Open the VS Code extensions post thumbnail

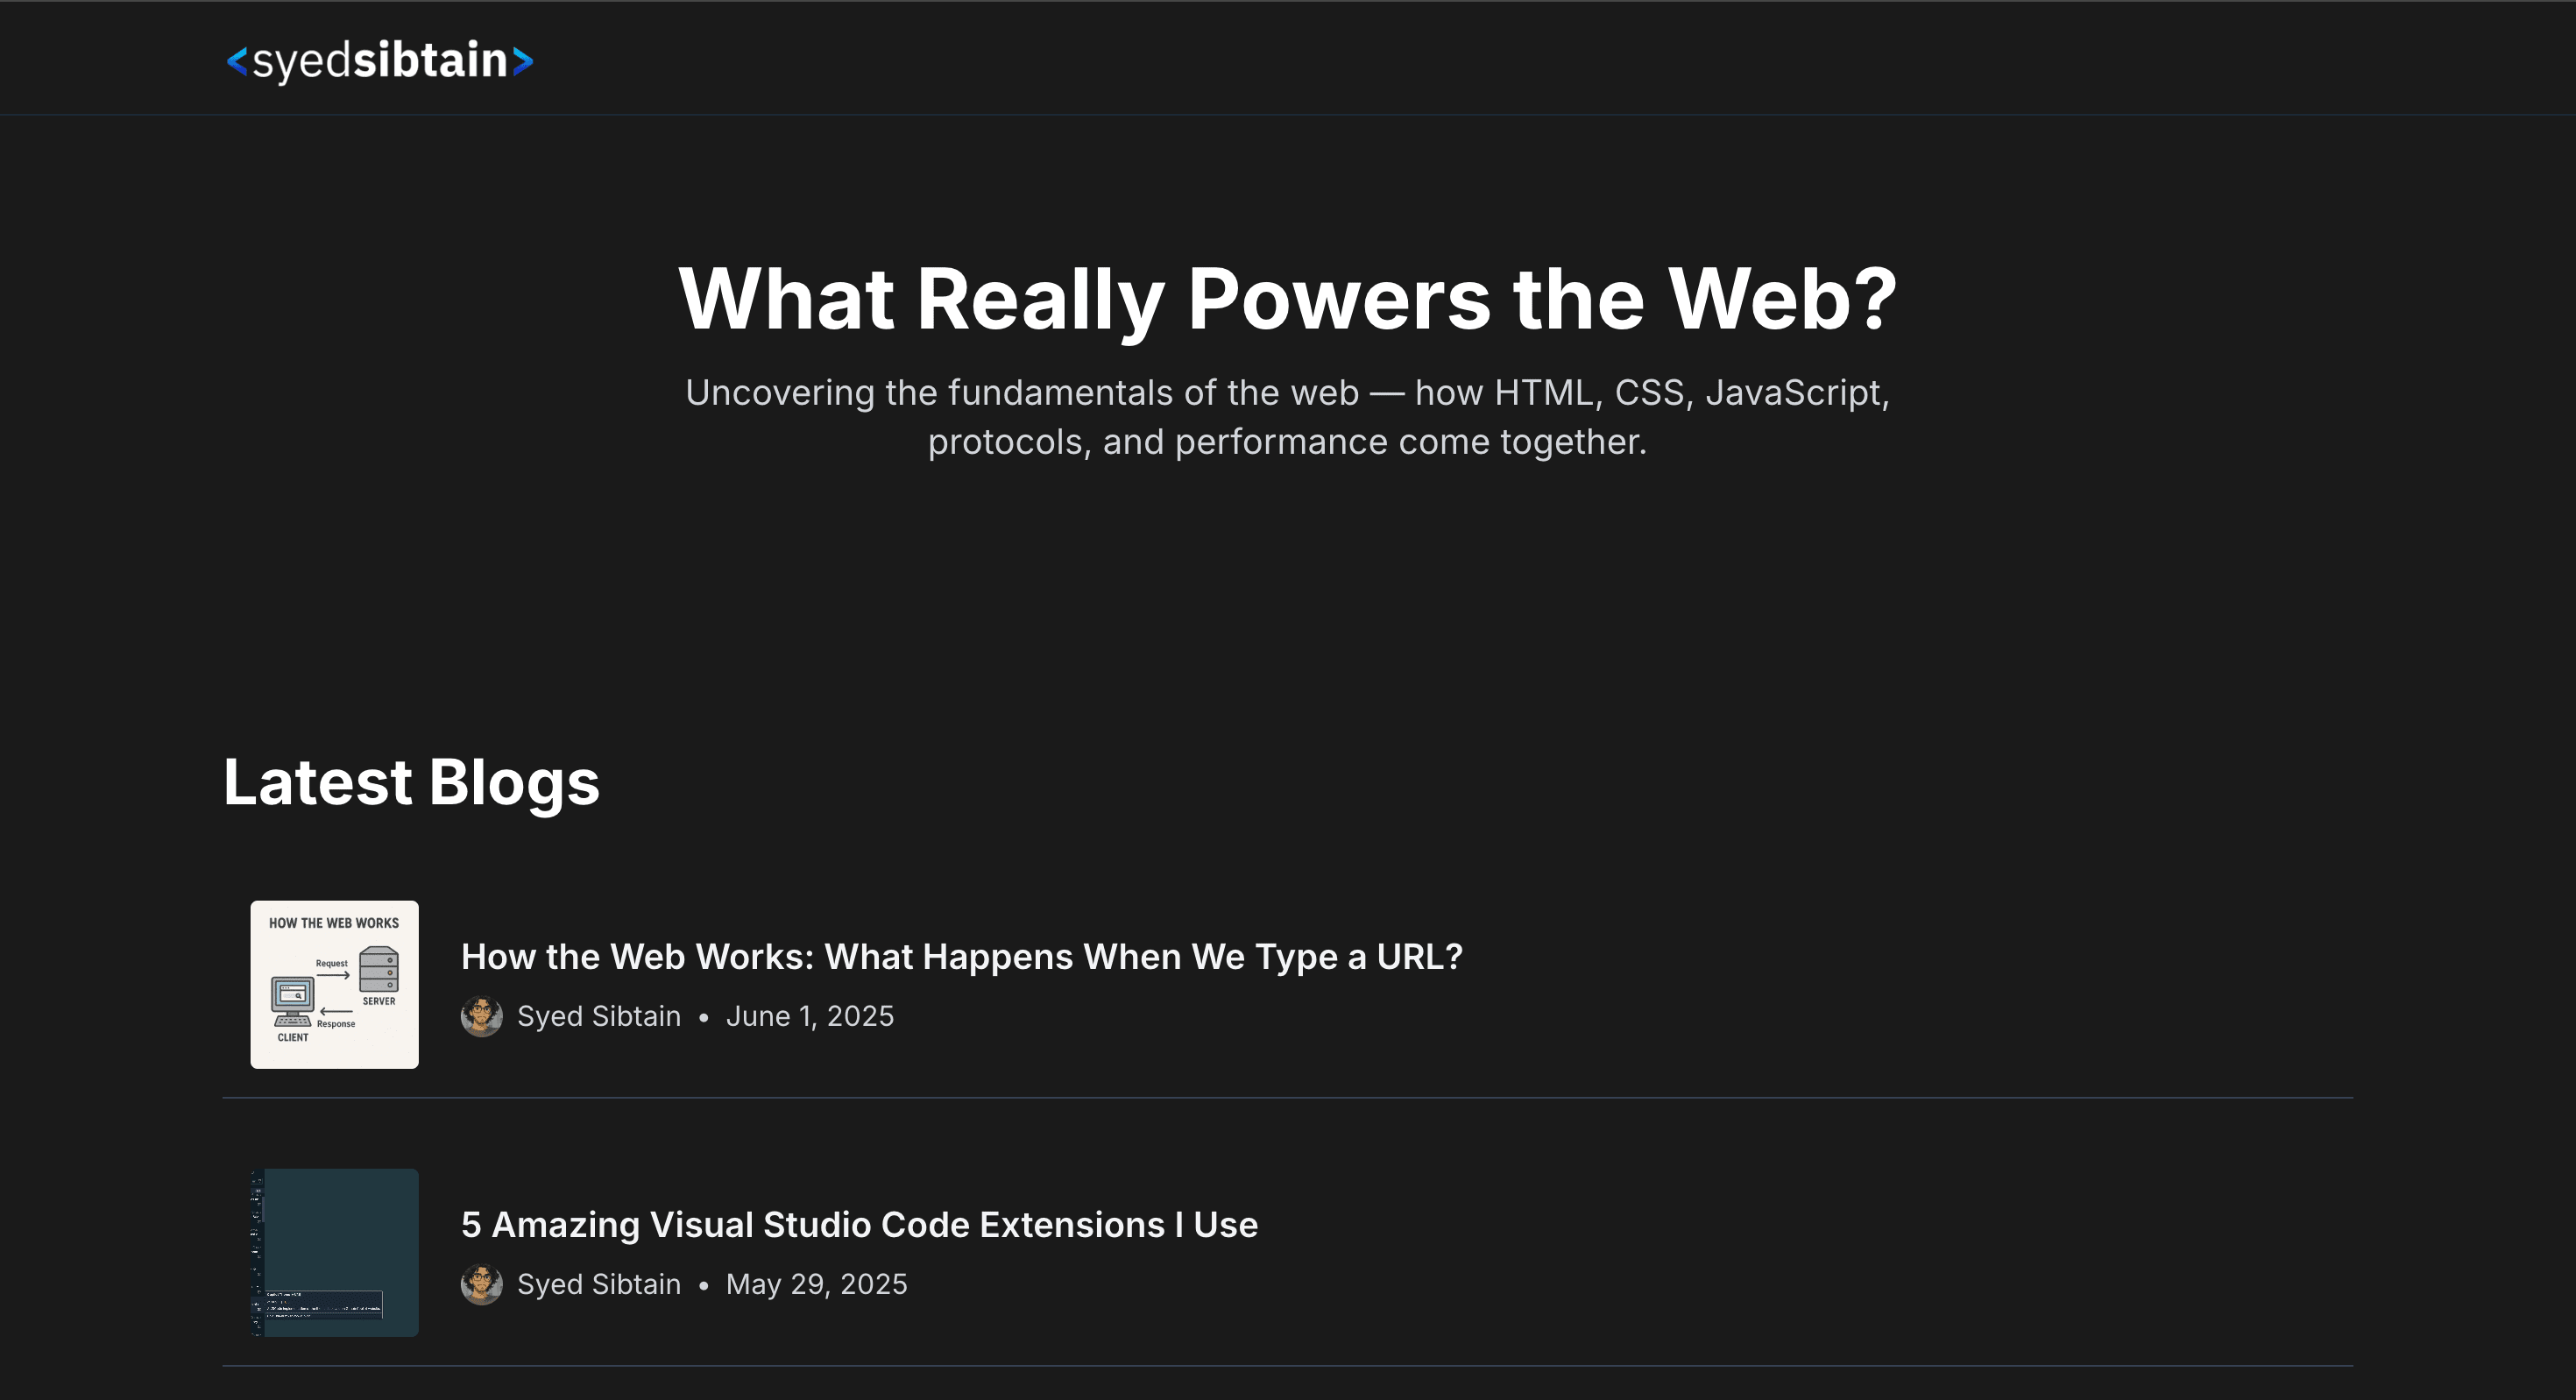334,1252
